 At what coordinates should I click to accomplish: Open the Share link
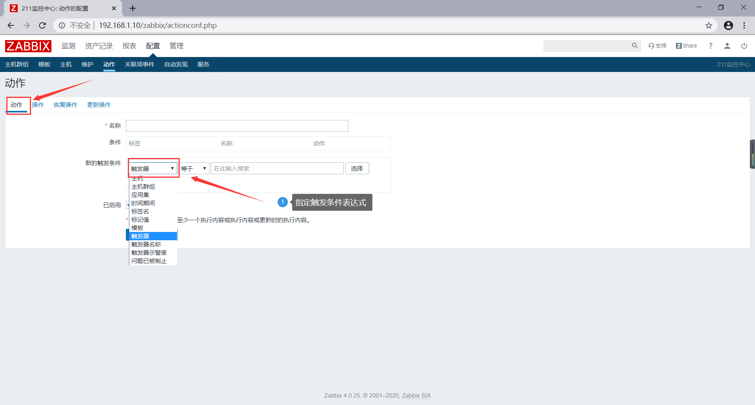(686, 46)
